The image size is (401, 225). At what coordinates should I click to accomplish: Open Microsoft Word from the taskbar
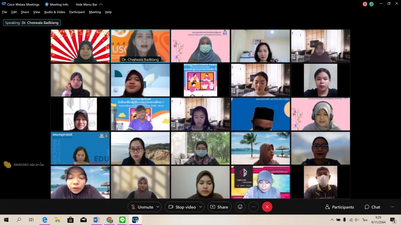96,220
